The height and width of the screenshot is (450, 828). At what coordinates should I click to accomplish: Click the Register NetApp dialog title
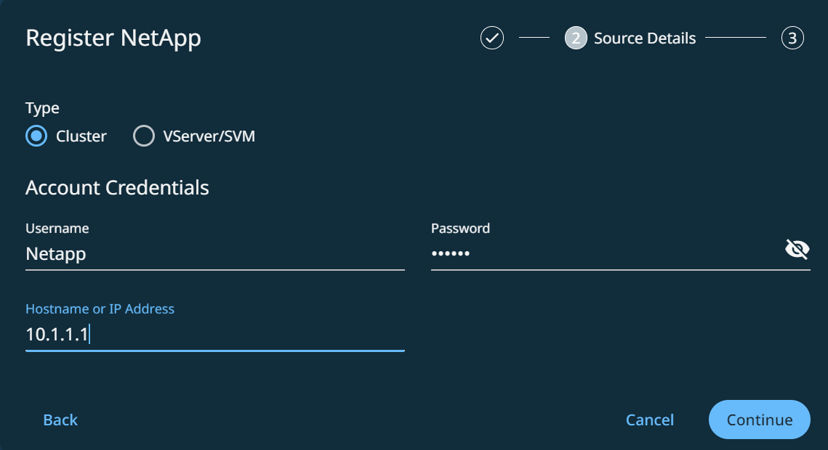coord(113,38)
